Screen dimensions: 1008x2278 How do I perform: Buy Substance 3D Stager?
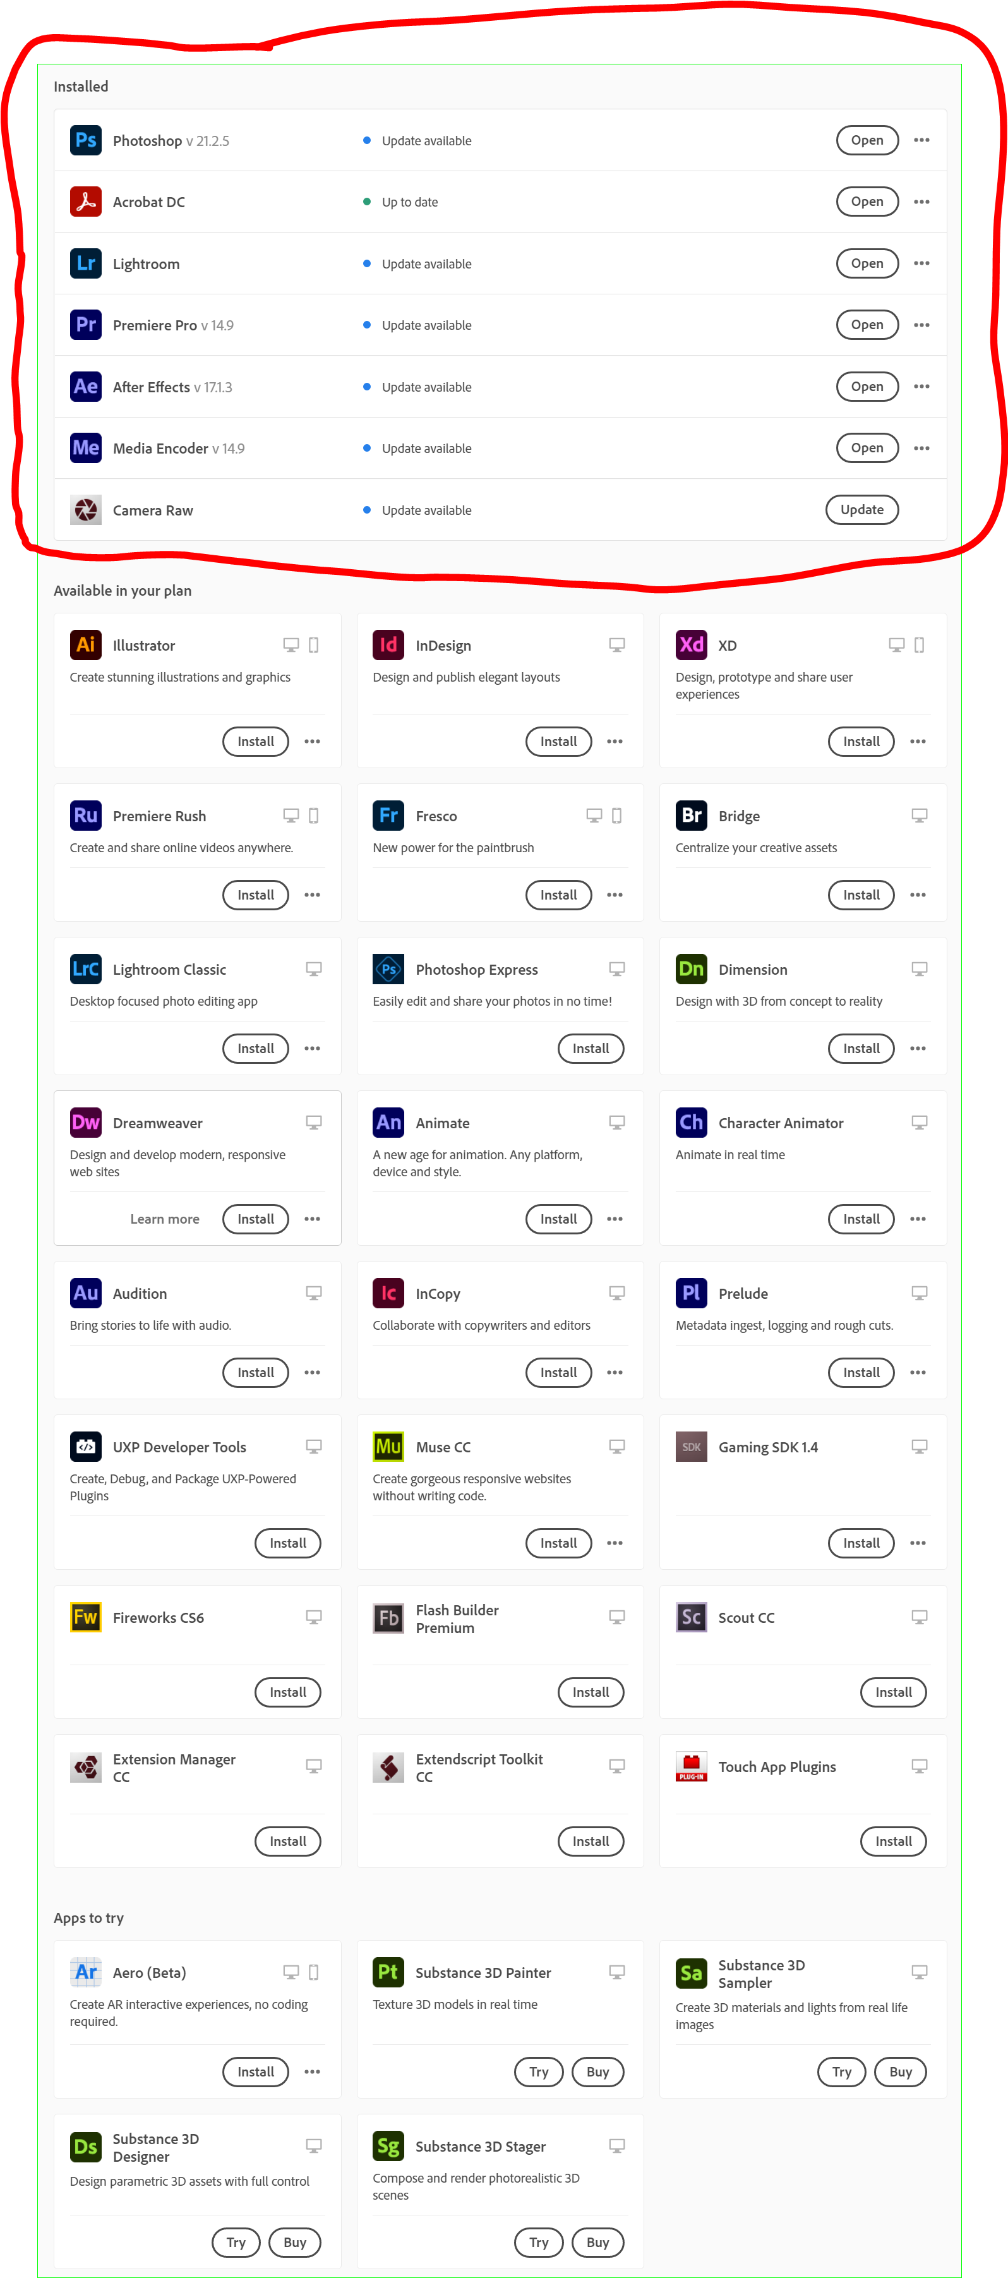click(597, 2243)
